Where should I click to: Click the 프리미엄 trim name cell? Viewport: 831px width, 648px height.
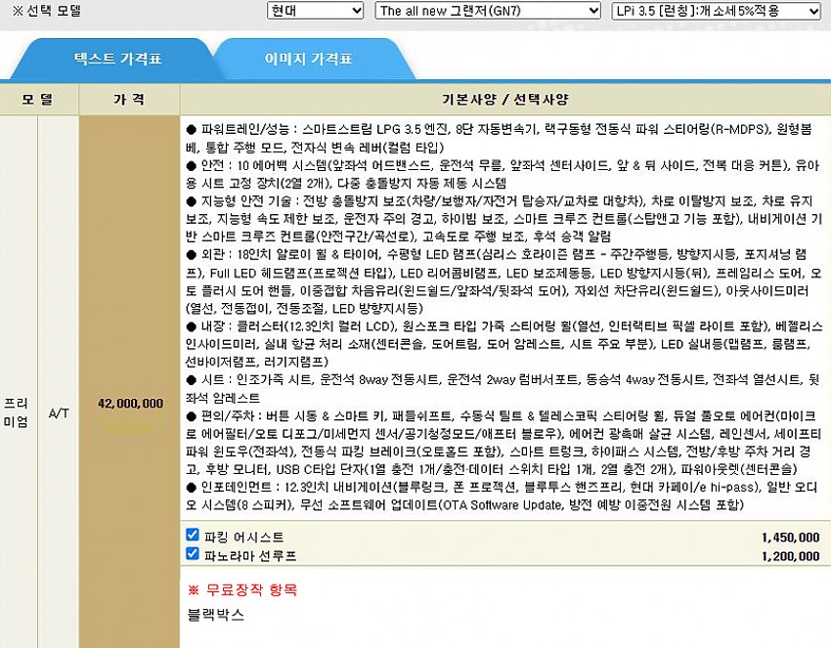coord(18,410)
